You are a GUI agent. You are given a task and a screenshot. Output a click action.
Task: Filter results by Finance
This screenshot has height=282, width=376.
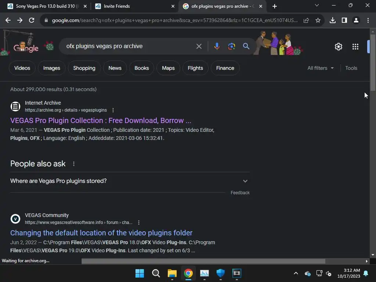coord(225,68)
